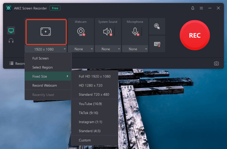The height and width of the screenshot is (149, 227).
Task: Toggle the Microphone icon
Action: point(136,32)
